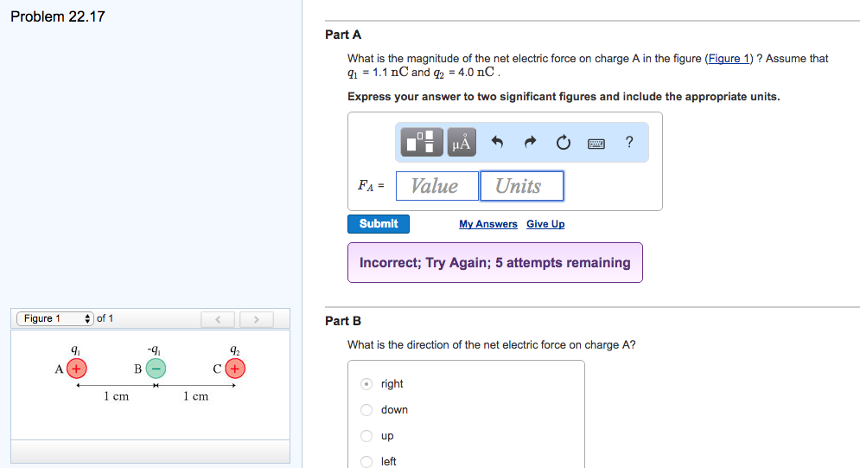Show keyboard shortcuts icon
860x468 pixels.
(x=596, y=144)
